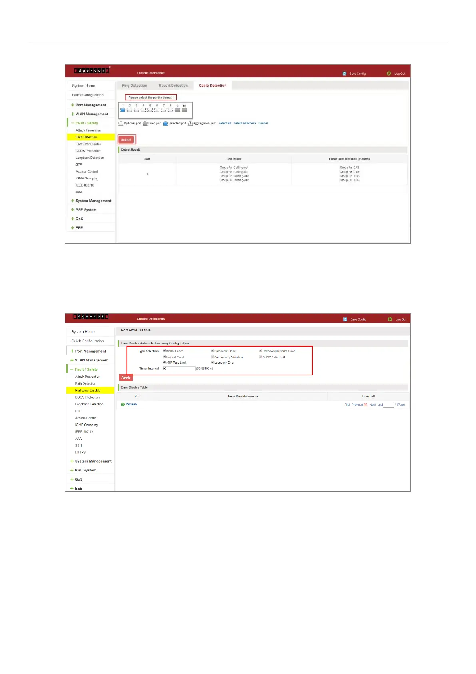Toggle the BPDU Guard checkbox
The width and height of the screenshot is (476, 674).
coord(164,351)
